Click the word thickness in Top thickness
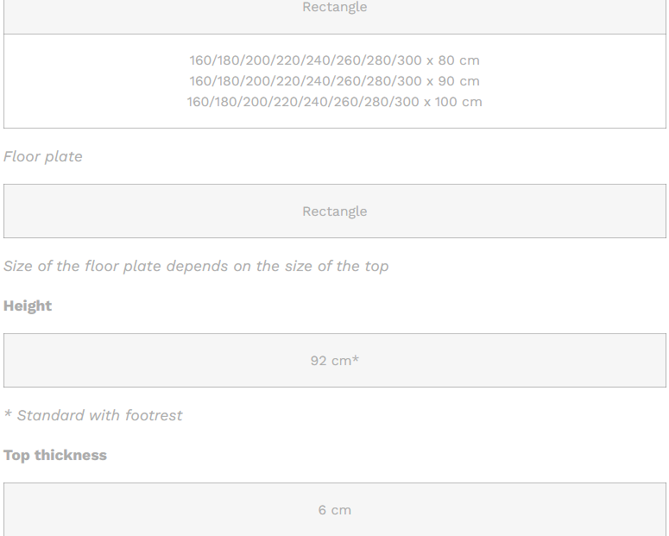This screenshot has width=669, height=536. click(x=71, y=455)
